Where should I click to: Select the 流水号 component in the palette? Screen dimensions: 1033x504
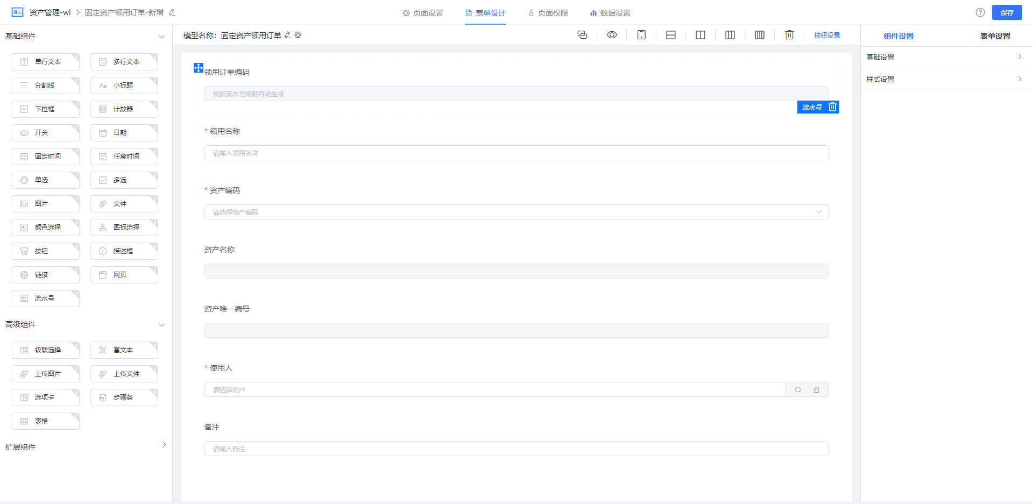(x=46, y=299)
